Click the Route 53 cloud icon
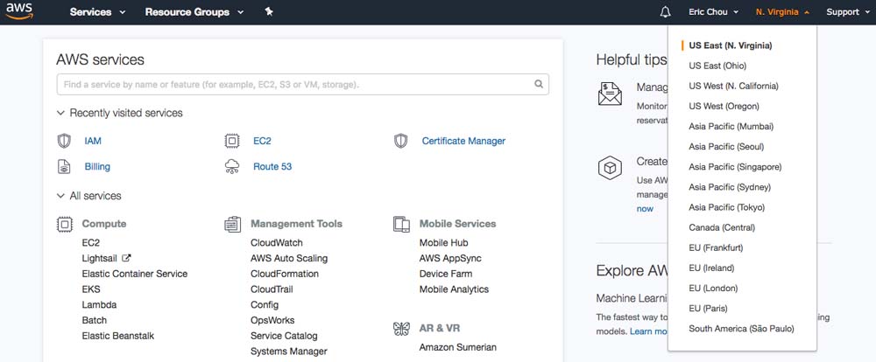This screenshot has width=876, height=362. [232, 166]
